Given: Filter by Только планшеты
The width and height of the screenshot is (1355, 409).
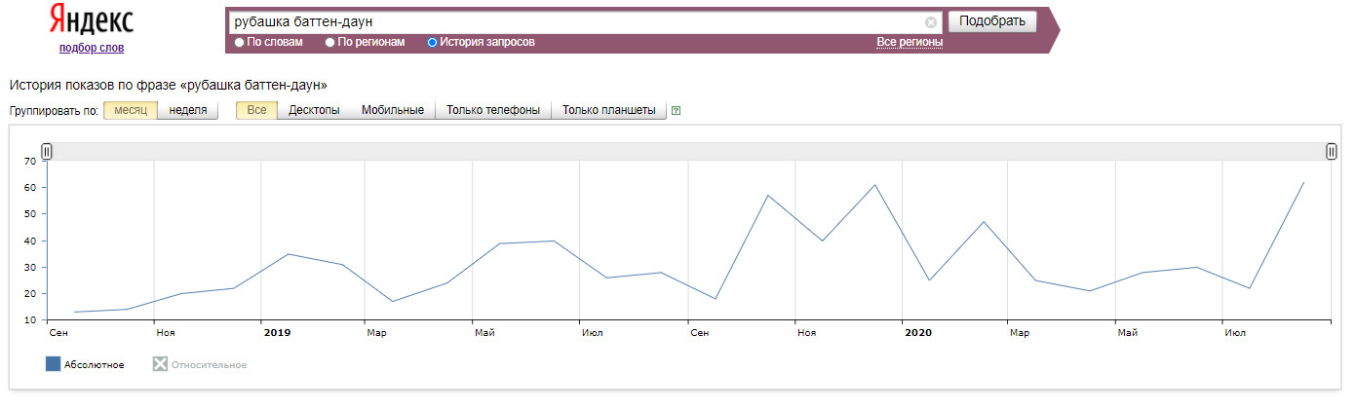Looking at the screenshot, I should [609, 110].
